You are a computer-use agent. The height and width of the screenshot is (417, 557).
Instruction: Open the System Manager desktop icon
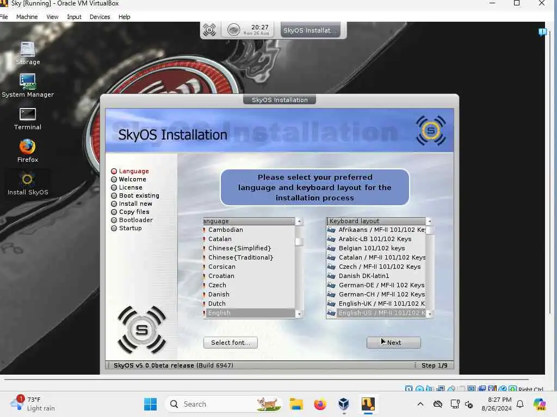(28, 85)
